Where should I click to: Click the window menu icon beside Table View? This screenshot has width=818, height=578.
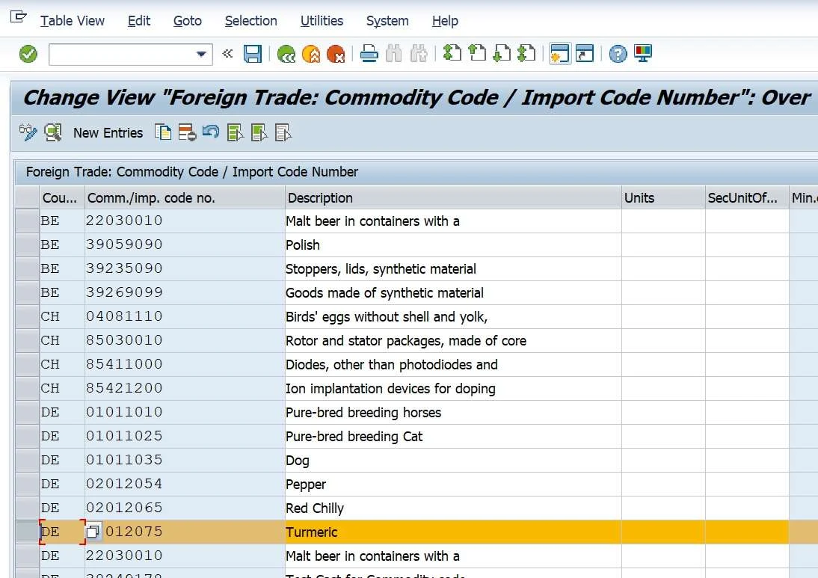[18, 17]
